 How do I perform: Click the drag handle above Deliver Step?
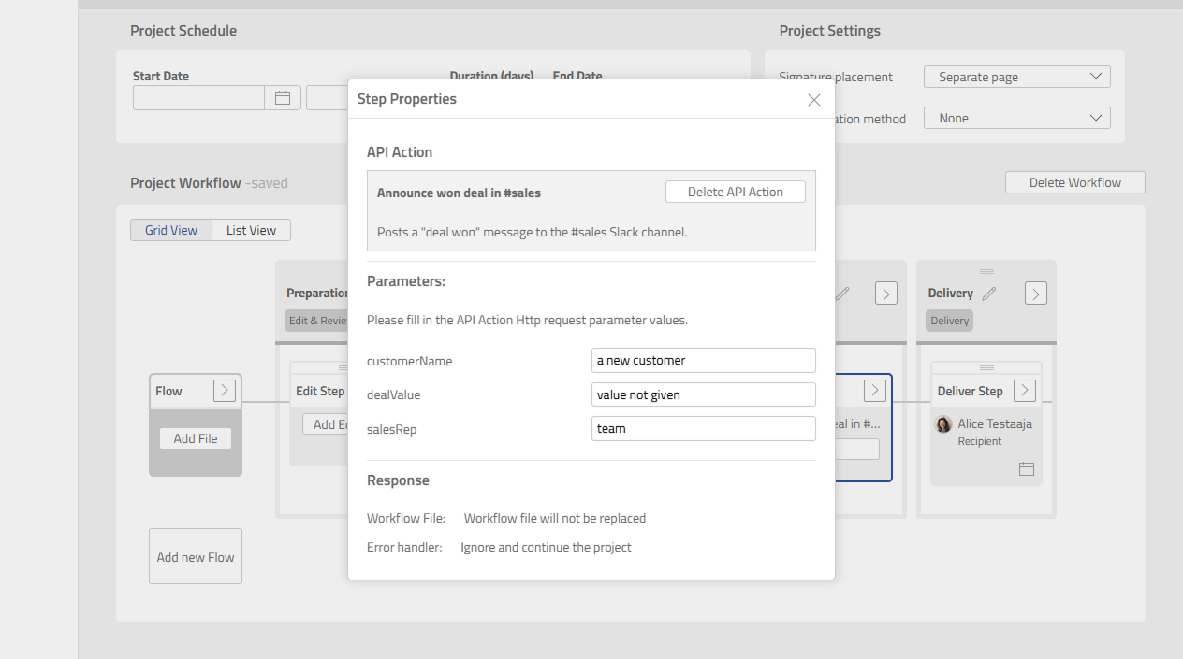[x=986, y=367]
